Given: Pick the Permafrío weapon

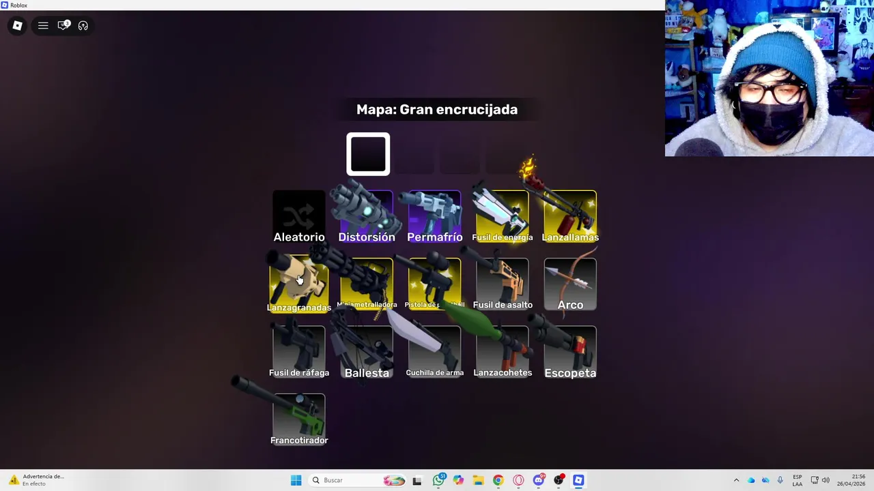Looking at the screenshot, I should 435,217.
